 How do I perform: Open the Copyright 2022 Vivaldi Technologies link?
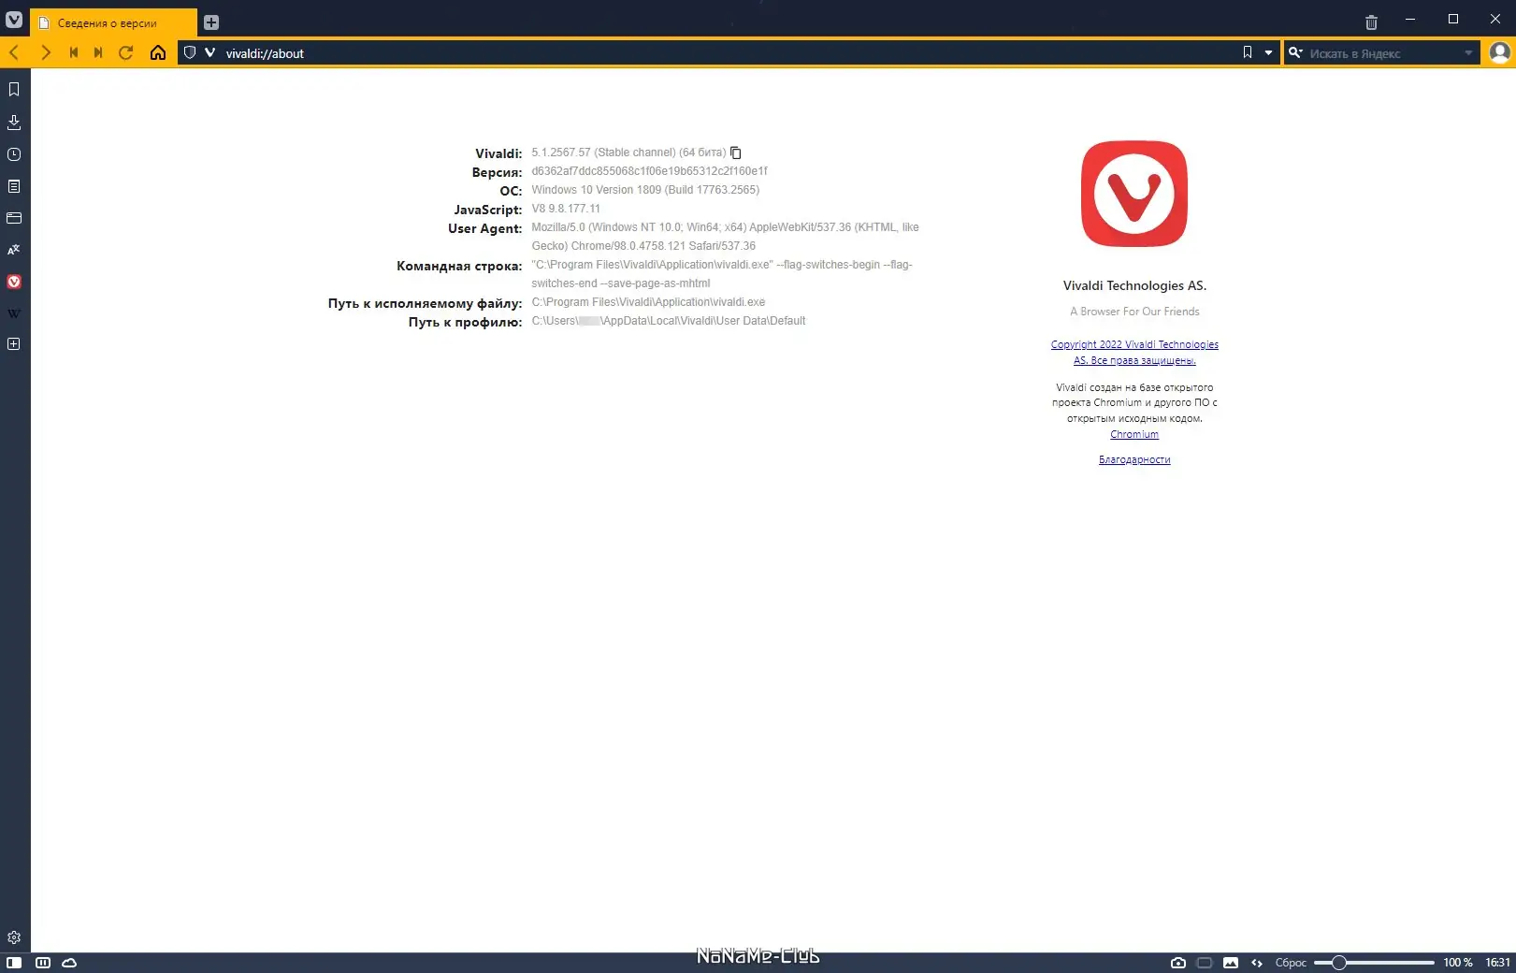(x=1134, y=352)
